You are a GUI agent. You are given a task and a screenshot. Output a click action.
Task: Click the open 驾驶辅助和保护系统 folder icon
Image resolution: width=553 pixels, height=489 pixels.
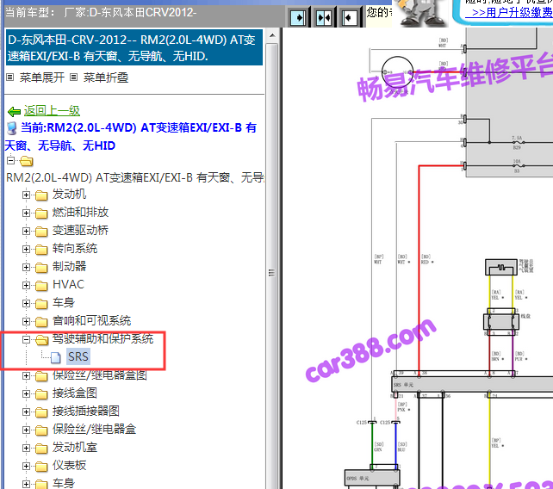pyautogui.click(x=41, y=339)
